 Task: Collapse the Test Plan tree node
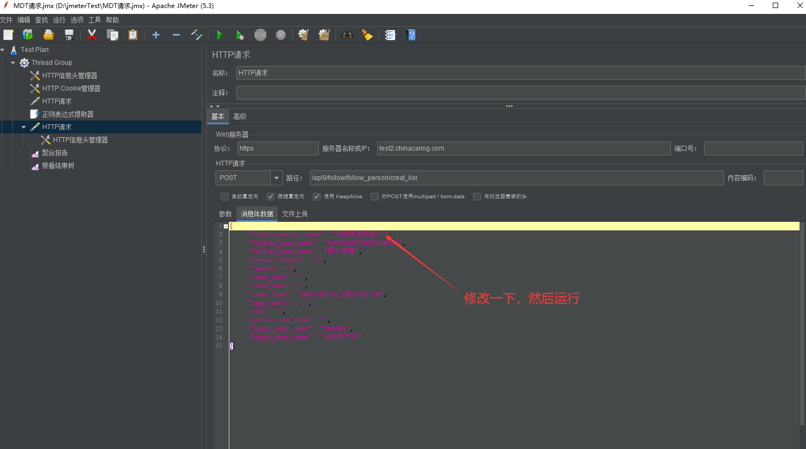pyautogui.click(x=3, y=50)
